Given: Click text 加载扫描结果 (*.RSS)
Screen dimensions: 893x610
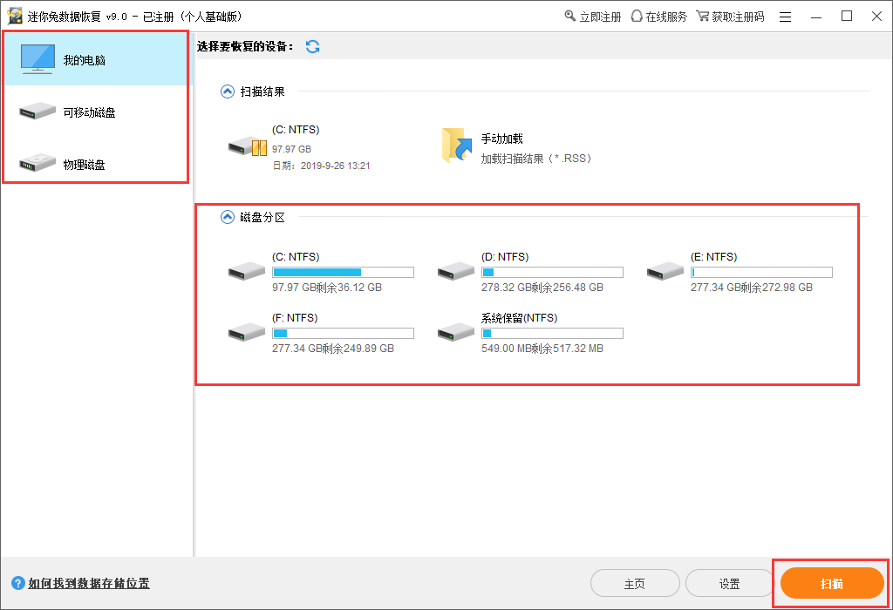Looking at the screenshot, I should 536,159.
